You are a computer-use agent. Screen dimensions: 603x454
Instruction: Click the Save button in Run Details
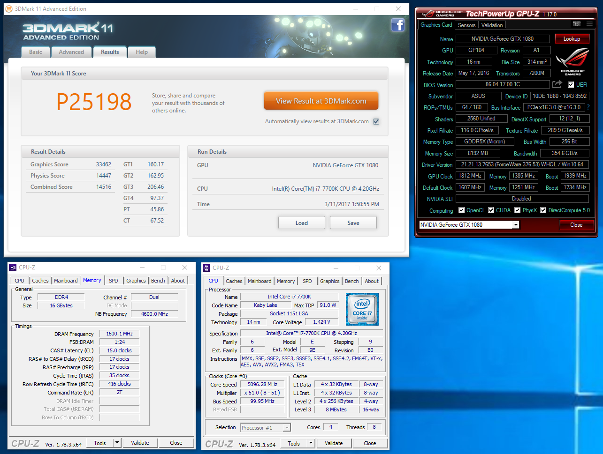click(353, 223)
